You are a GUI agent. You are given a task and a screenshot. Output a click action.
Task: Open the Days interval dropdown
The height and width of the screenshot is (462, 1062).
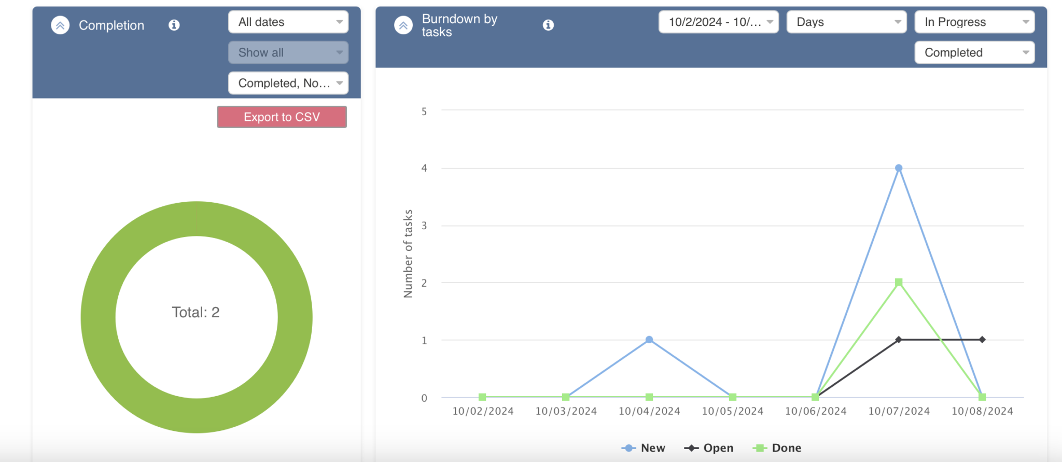tap(846, 22)
